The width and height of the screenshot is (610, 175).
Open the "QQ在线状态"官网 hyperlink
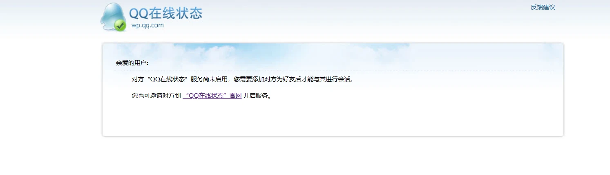tap(212, 96)
